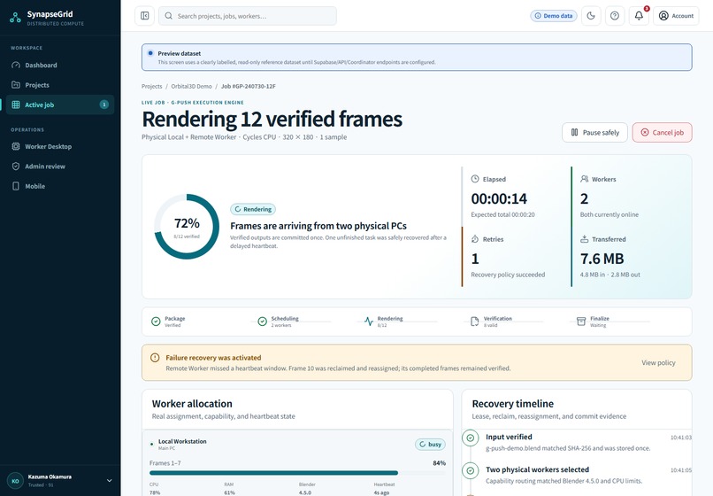The image size is (713, 496).
Task: Click the Scheduling checkmark icon
Action: [x=263, y=322]
